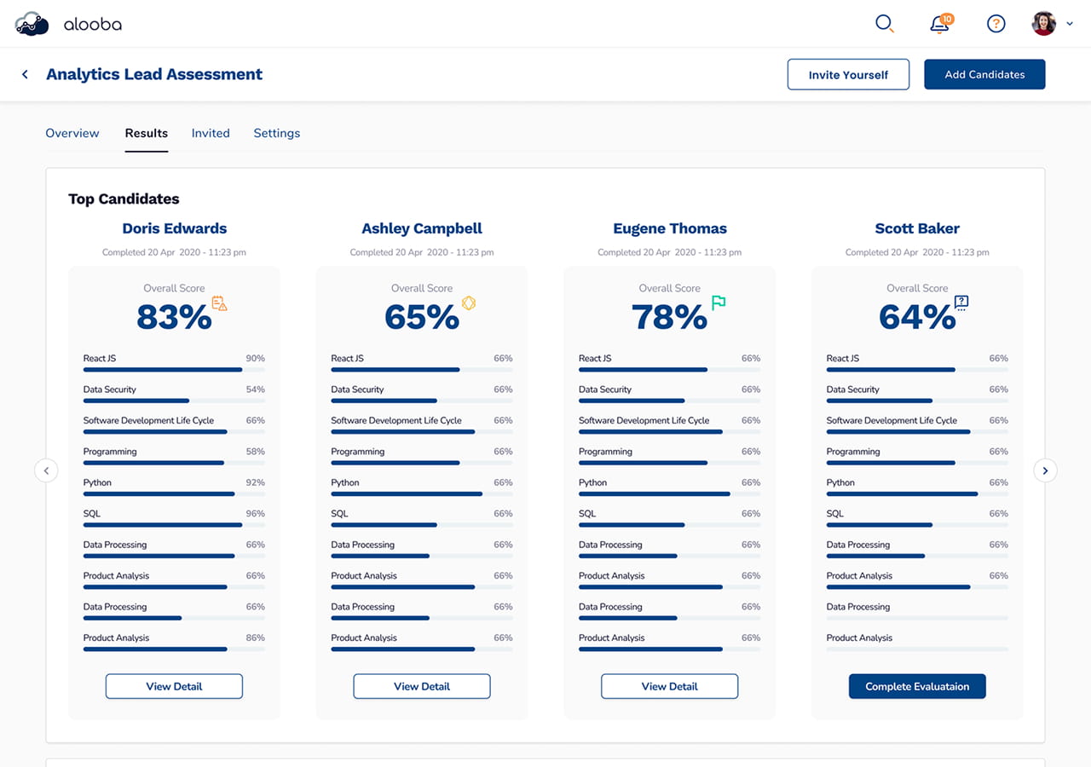1091x767 pixels.
Task: Go back using the left arrow
Action: (25, 74)
